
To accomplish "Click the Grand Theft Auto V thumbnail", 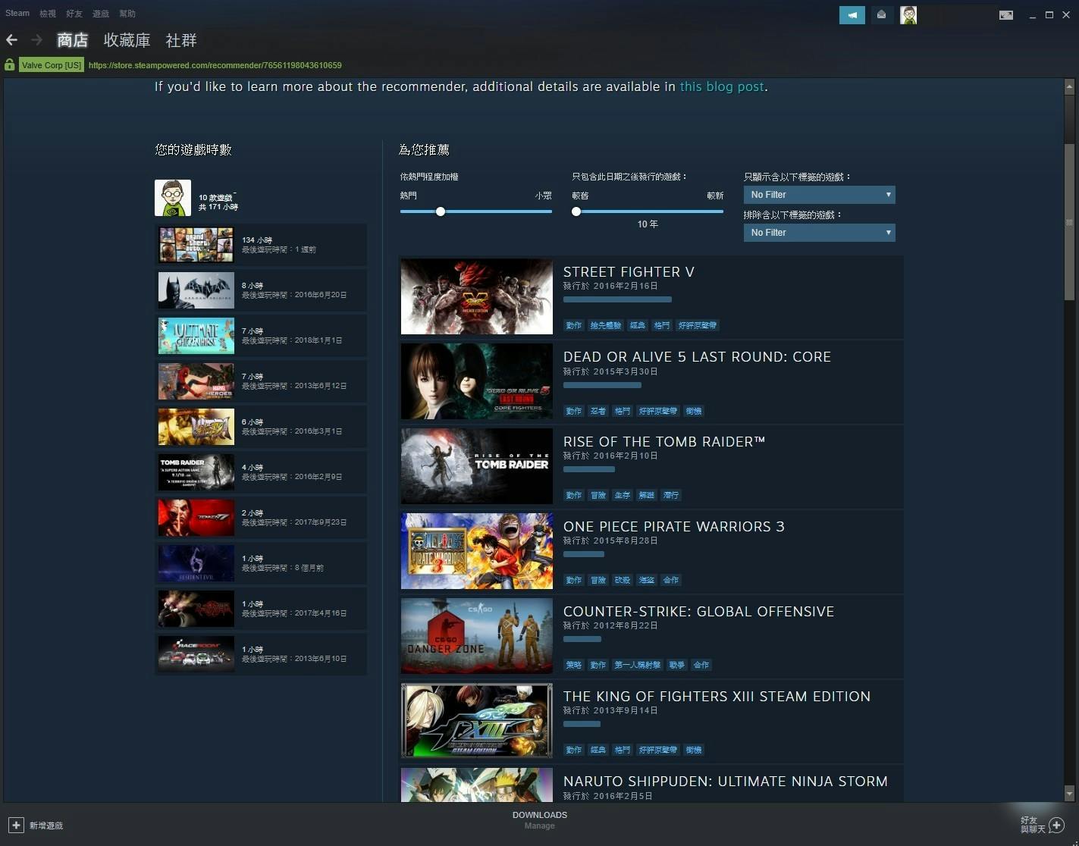I will [x=196, y=244].
